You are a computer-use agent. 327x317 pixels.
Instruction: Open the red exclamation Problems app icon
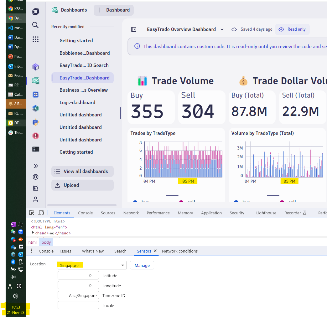coord(36,136)
